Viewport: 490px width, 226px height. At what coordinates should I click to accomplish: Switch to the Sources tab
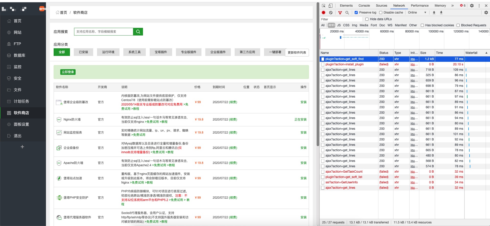[381, 6]
